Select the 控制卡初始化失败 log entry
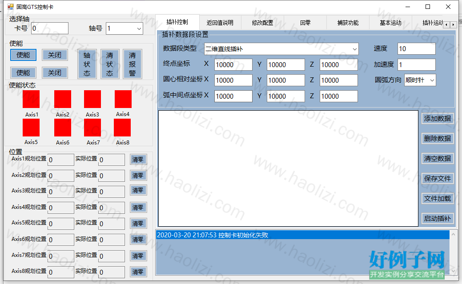Viewport: 462px width, 284px height. [x=303, y=235]
